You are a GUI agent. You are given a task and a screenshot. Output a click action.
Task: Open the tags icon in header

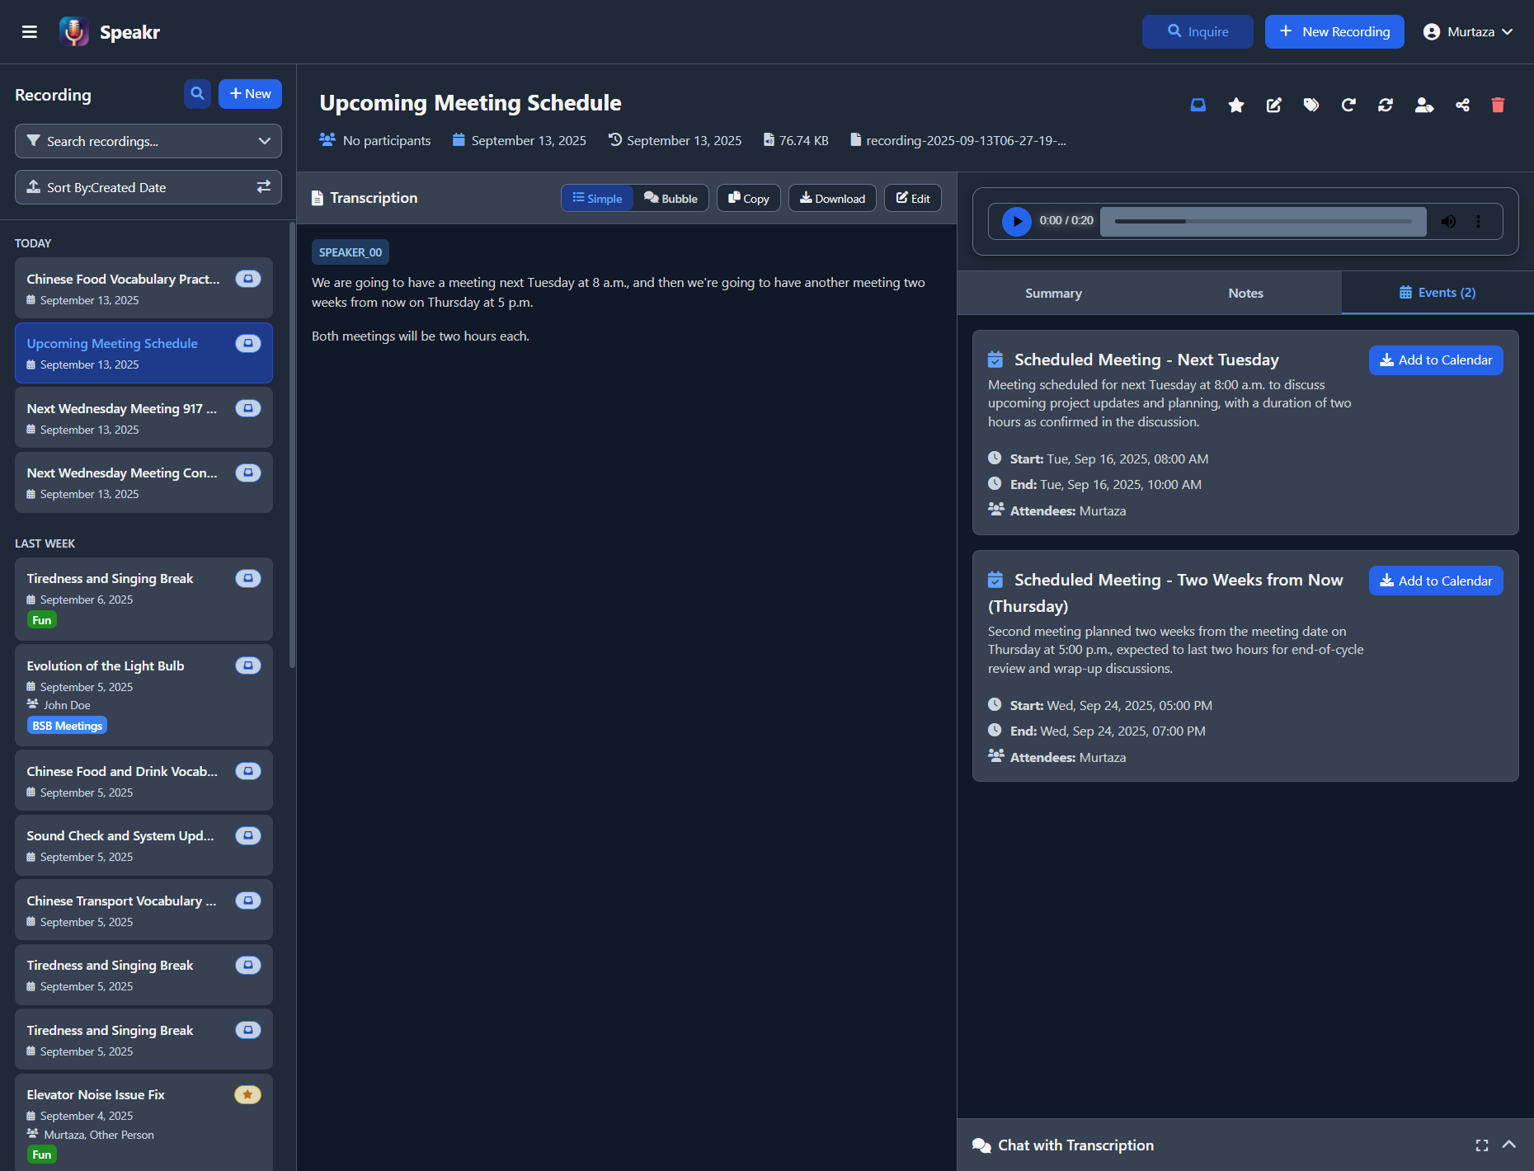click(x=1310, y=105)
